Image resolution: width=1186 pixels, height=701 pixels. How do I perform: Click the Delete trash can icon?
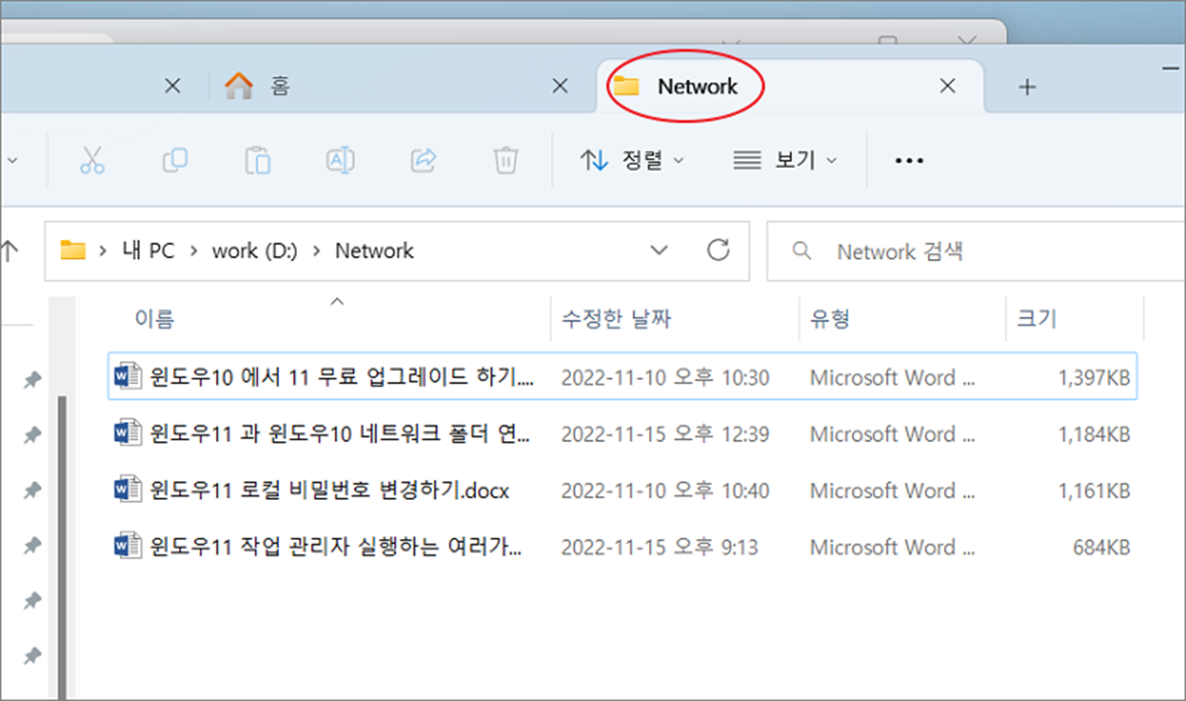pos(506,160)
